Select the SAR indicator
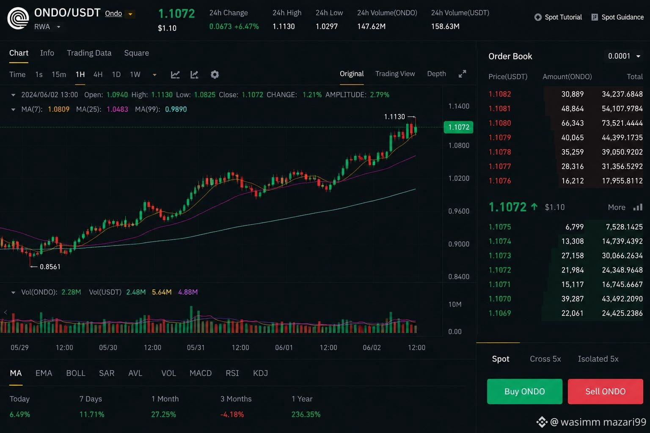This screenshot has width=650, height=433. [107, 373]
